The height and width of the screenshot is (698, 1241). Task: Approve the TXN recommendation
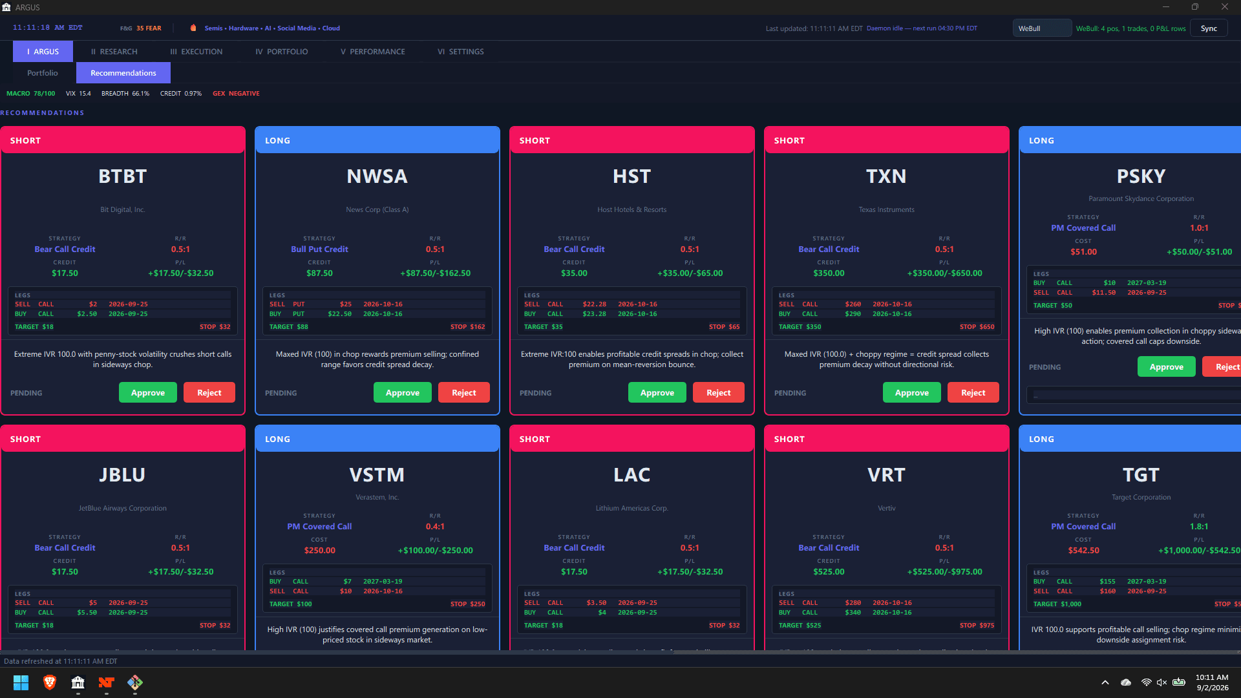click(912, 392)
